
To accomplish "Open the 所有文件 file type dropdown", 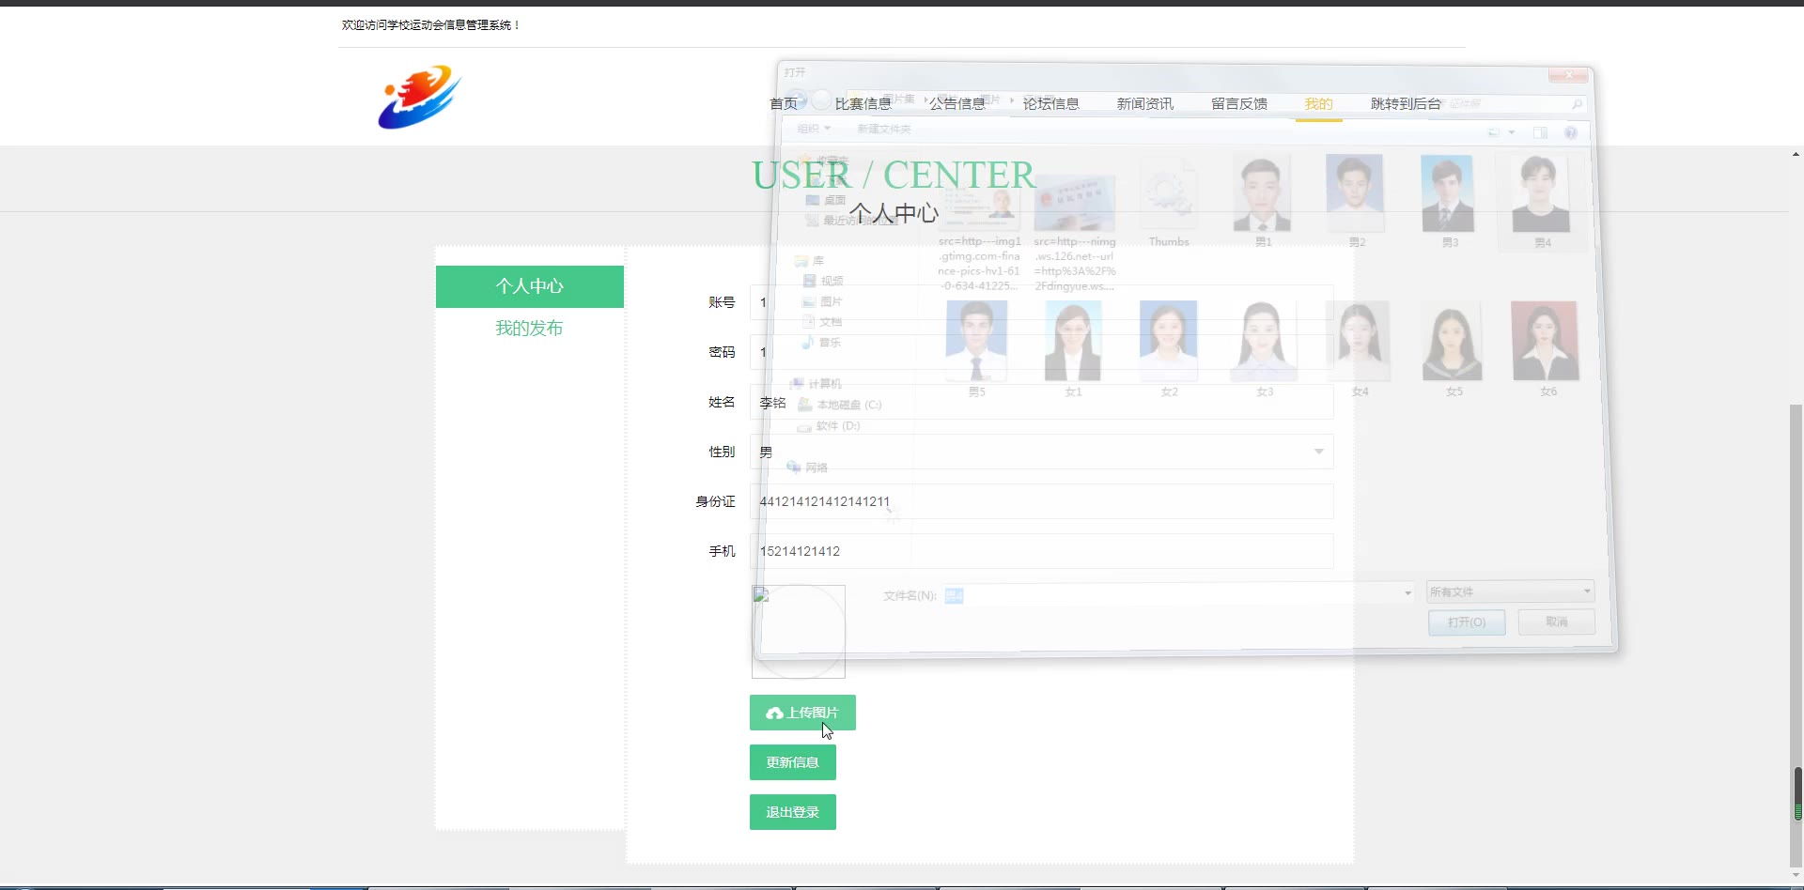I will click(1510, 591).
